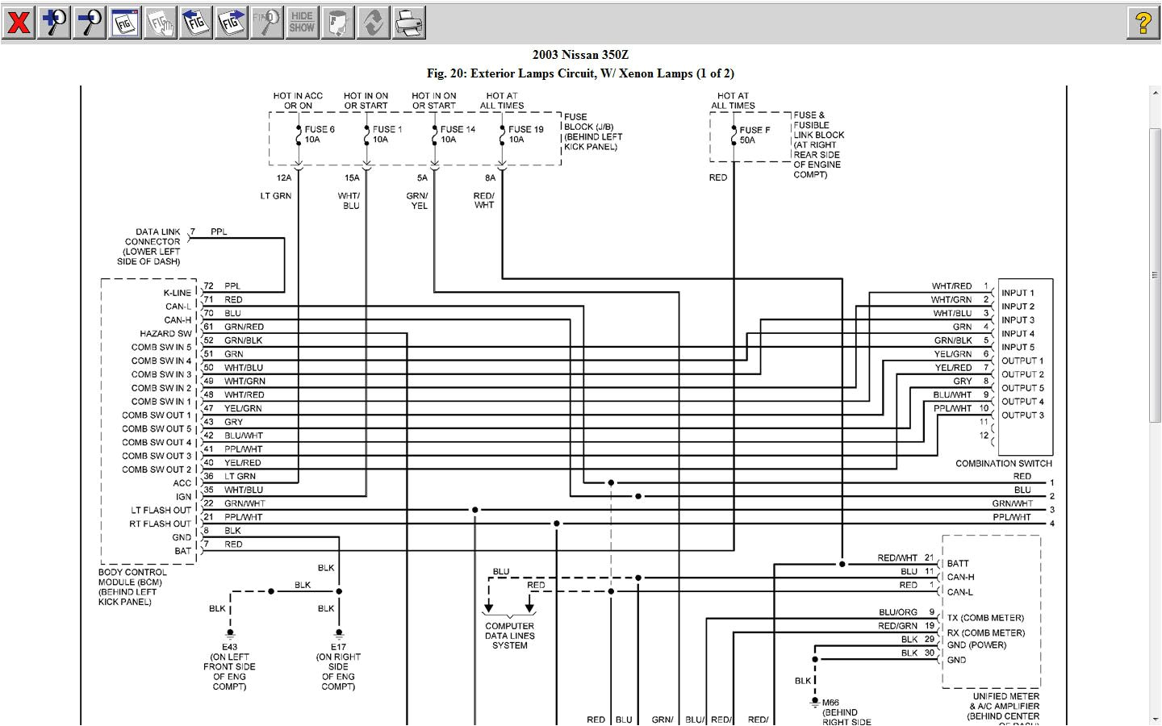The height and width of the screenshot is (726, 1162).
Task: Go to the next figure
Action: pyautogui.click(x=232, y=23)
